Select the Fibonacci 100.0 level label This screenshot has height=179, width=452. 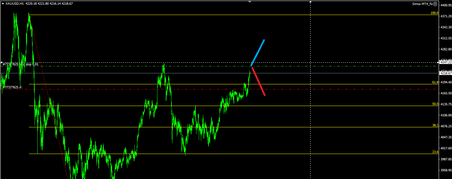(434, 13)
